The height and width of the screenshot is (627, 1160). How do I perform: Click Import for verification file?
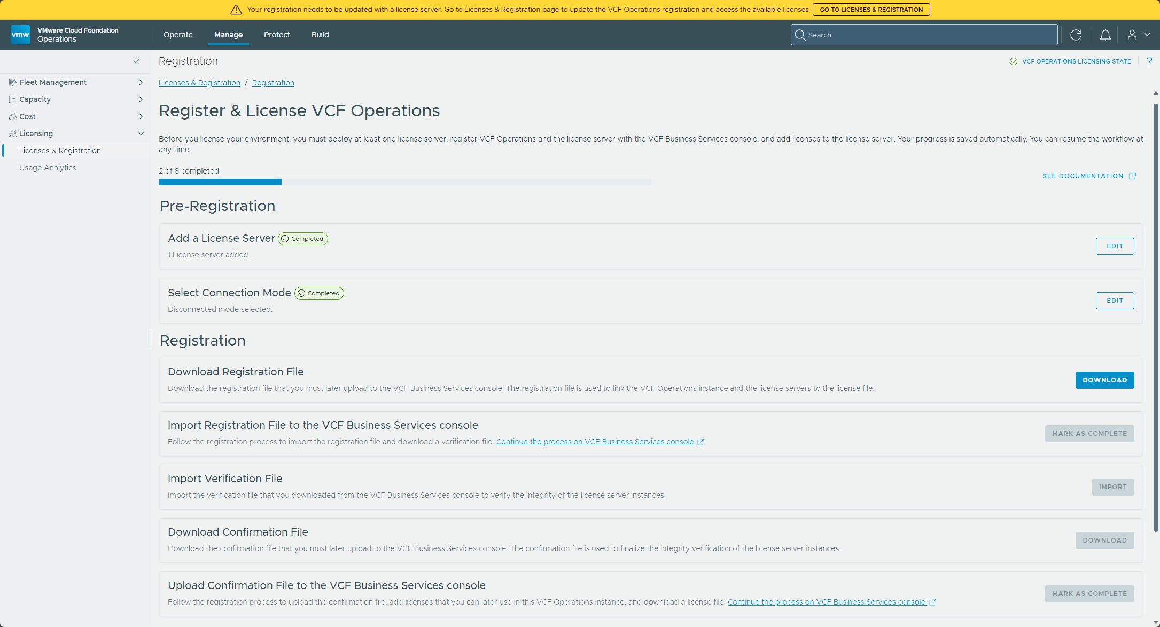pyautogui.click(x=1113, y=487)
